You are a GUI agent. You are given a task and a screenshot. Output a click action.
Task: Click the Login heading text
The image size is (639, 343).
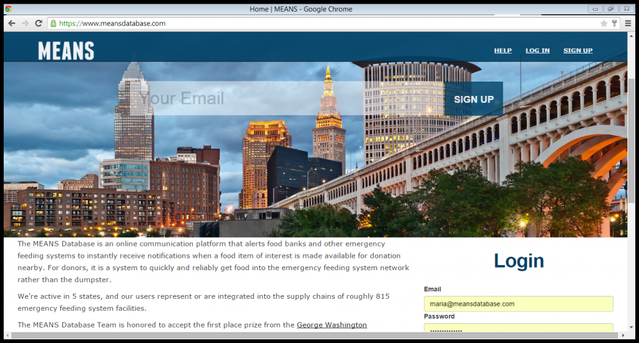(x=519, y=261)
